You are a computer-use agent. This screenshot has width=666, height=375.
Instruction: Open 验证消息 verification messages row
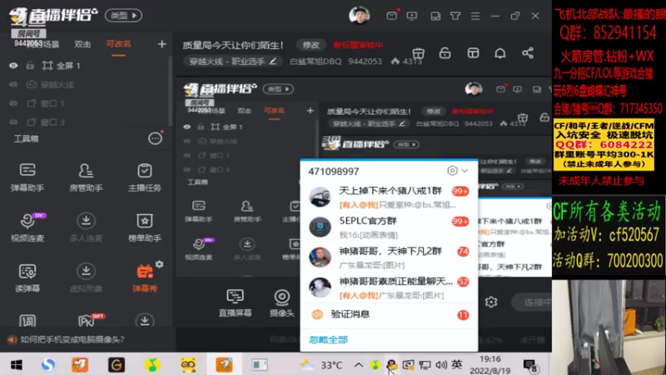click(x=389, y=314)
